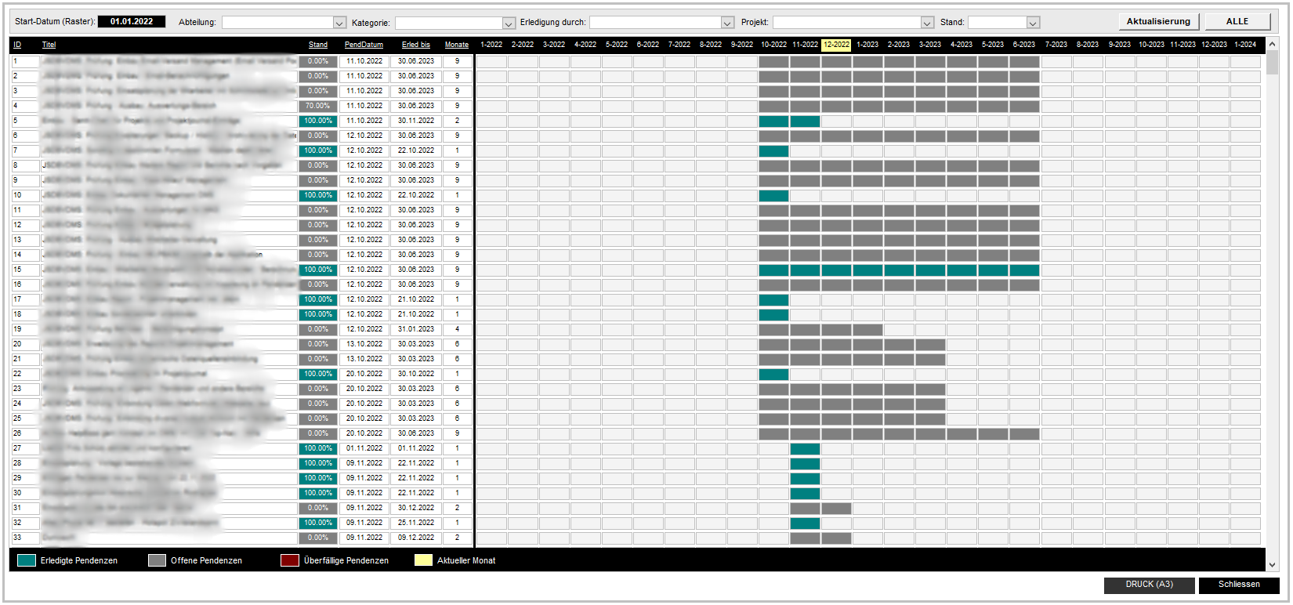Sort by the Titel column header
Screen dimensions: 1293x605
(x=49, y=45)
